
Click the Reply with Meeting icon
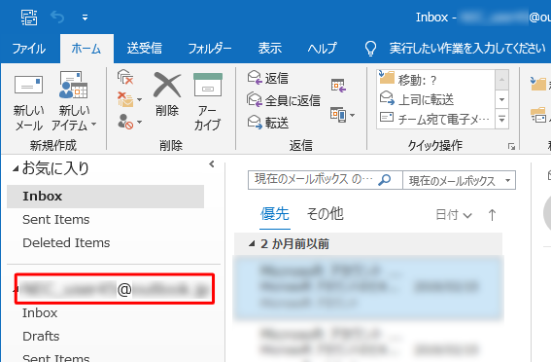tap(338, 86)
